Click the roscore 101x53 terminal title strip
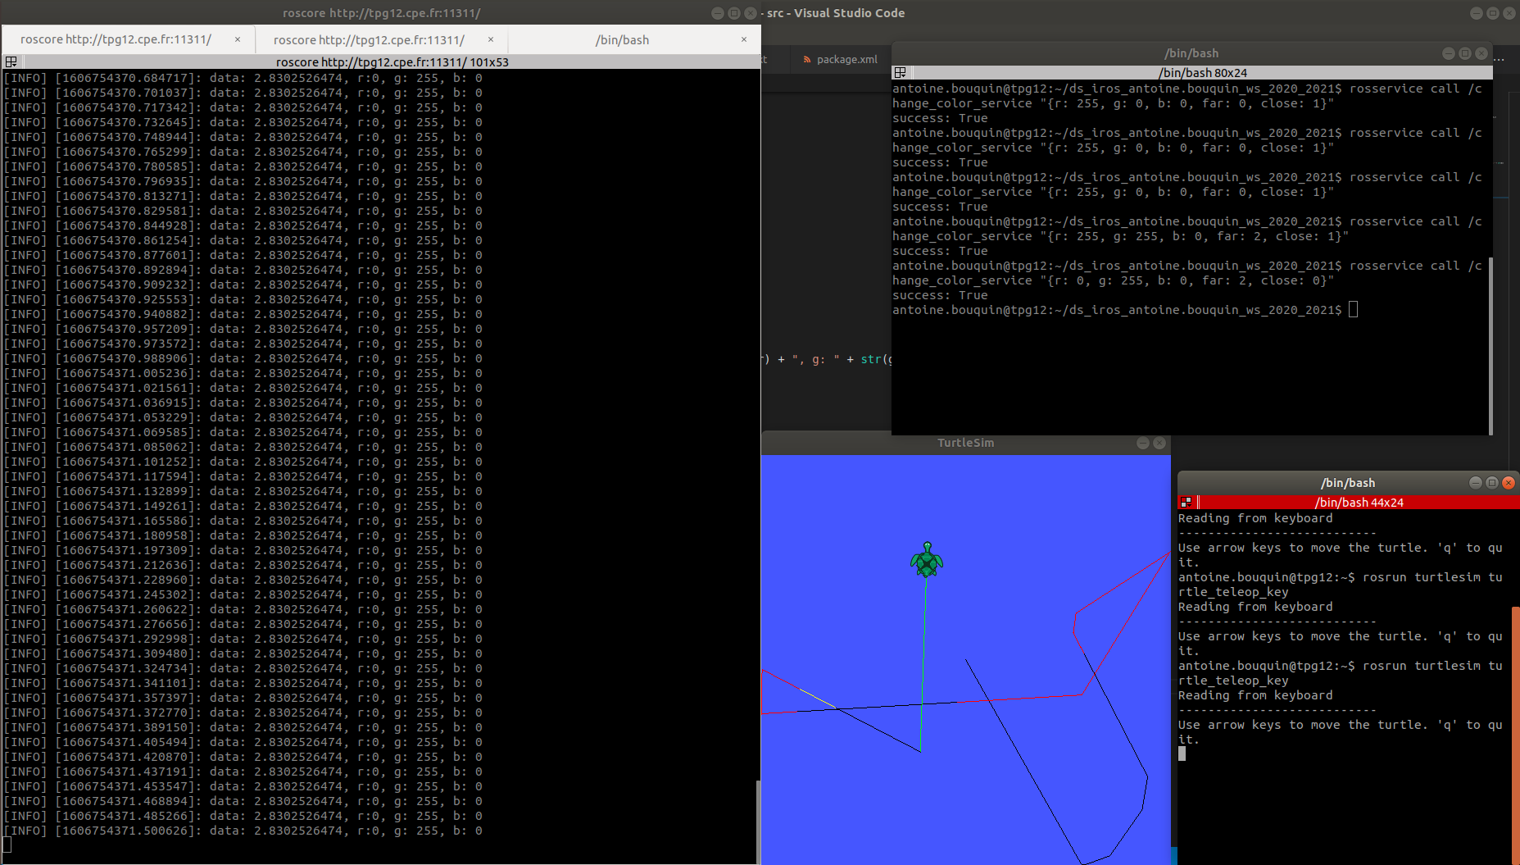 coord(392,61)
